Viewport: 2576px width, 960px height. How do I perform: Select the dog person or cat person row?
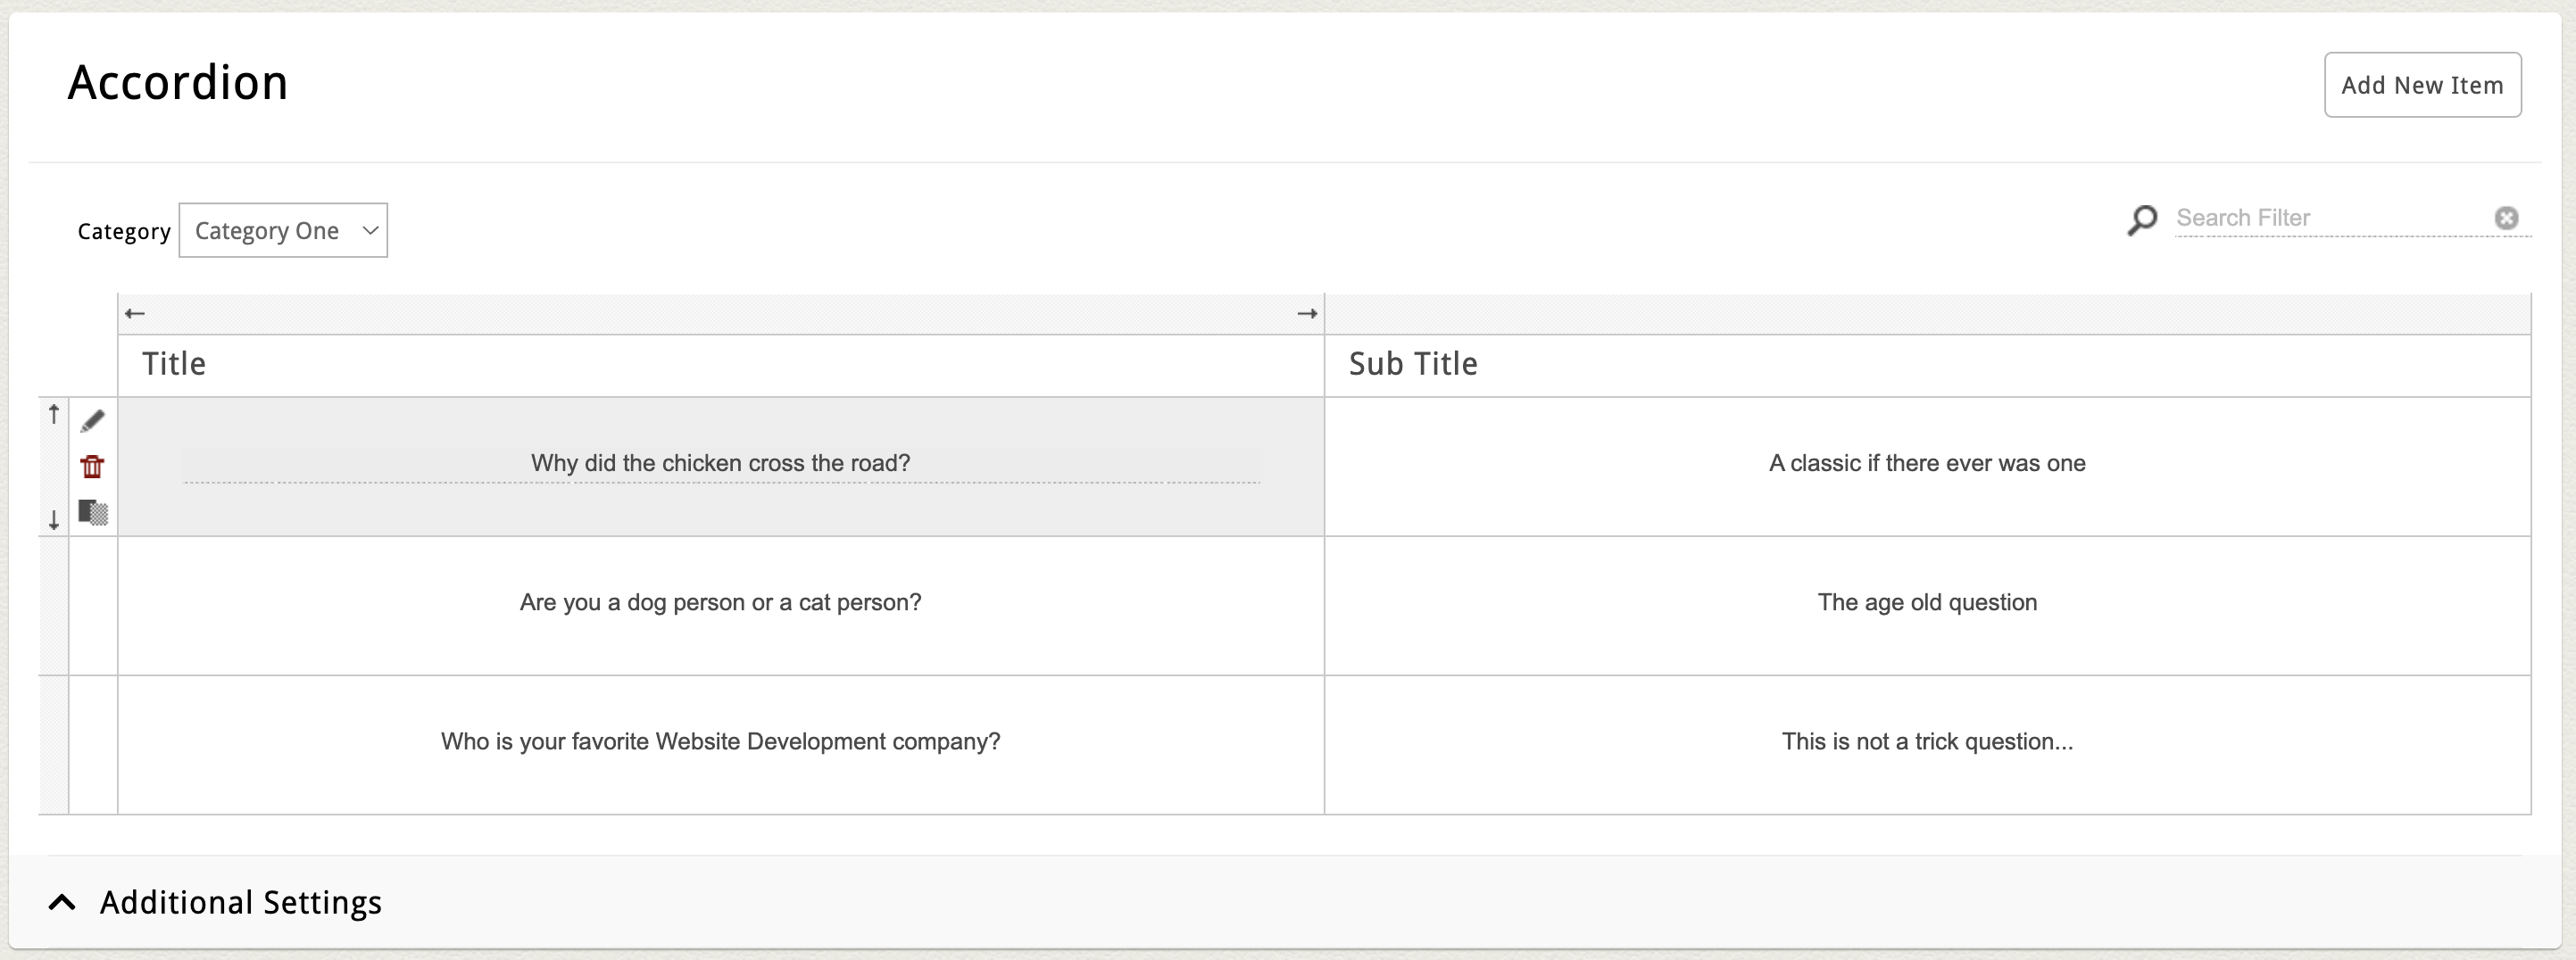(720, 602)
